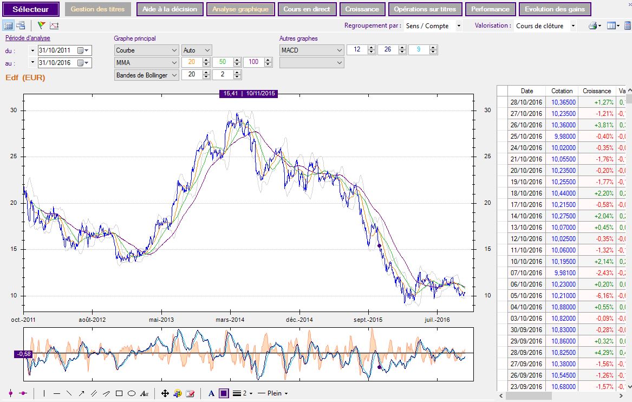
Task: Toggle the parallel lines channel tool
Action: tap(94, 393)
